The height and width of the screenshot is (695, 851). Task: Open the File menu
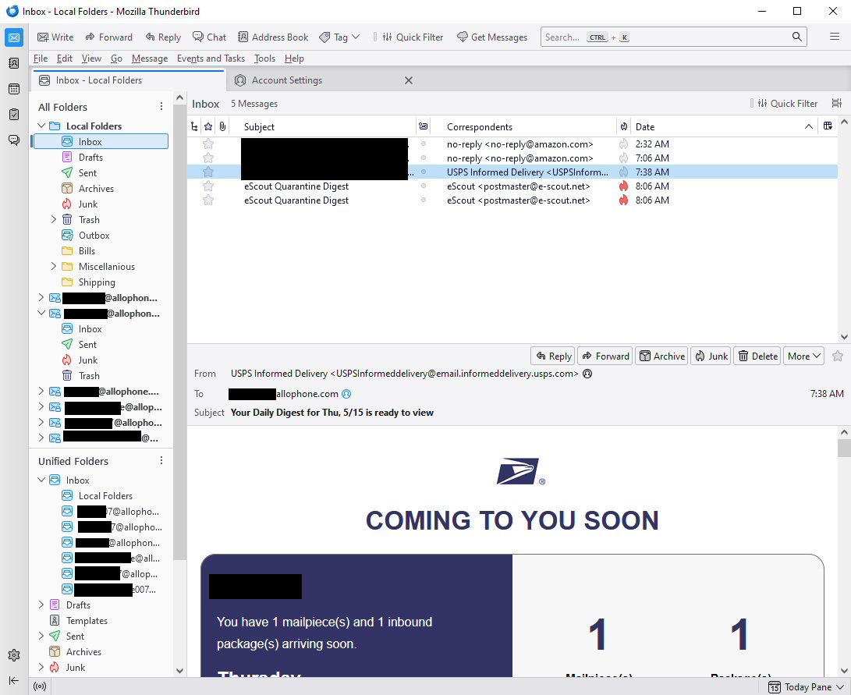(41, 59)
